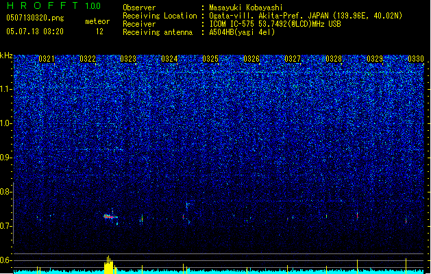The width and height of the screenshot is (431, 274).
Task: Click the 'Receiving antenna' field label
Action: pyautogui.click(x=158, y=32)
